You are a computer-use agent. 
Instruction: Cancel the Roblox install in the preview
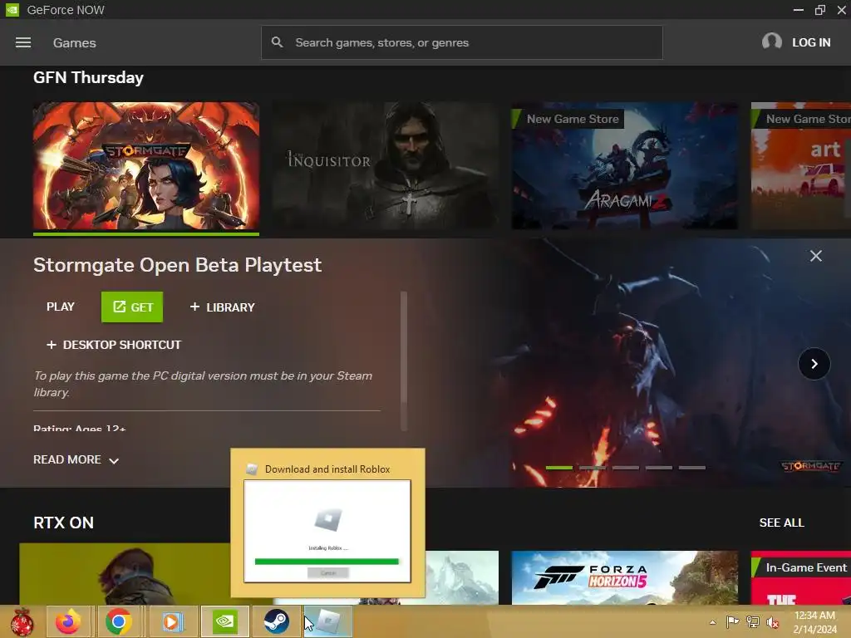[327, 573]
